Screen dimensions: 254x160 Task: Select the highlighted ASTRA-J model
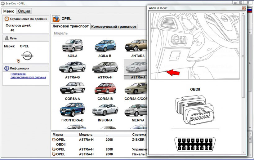pos(136,69)
